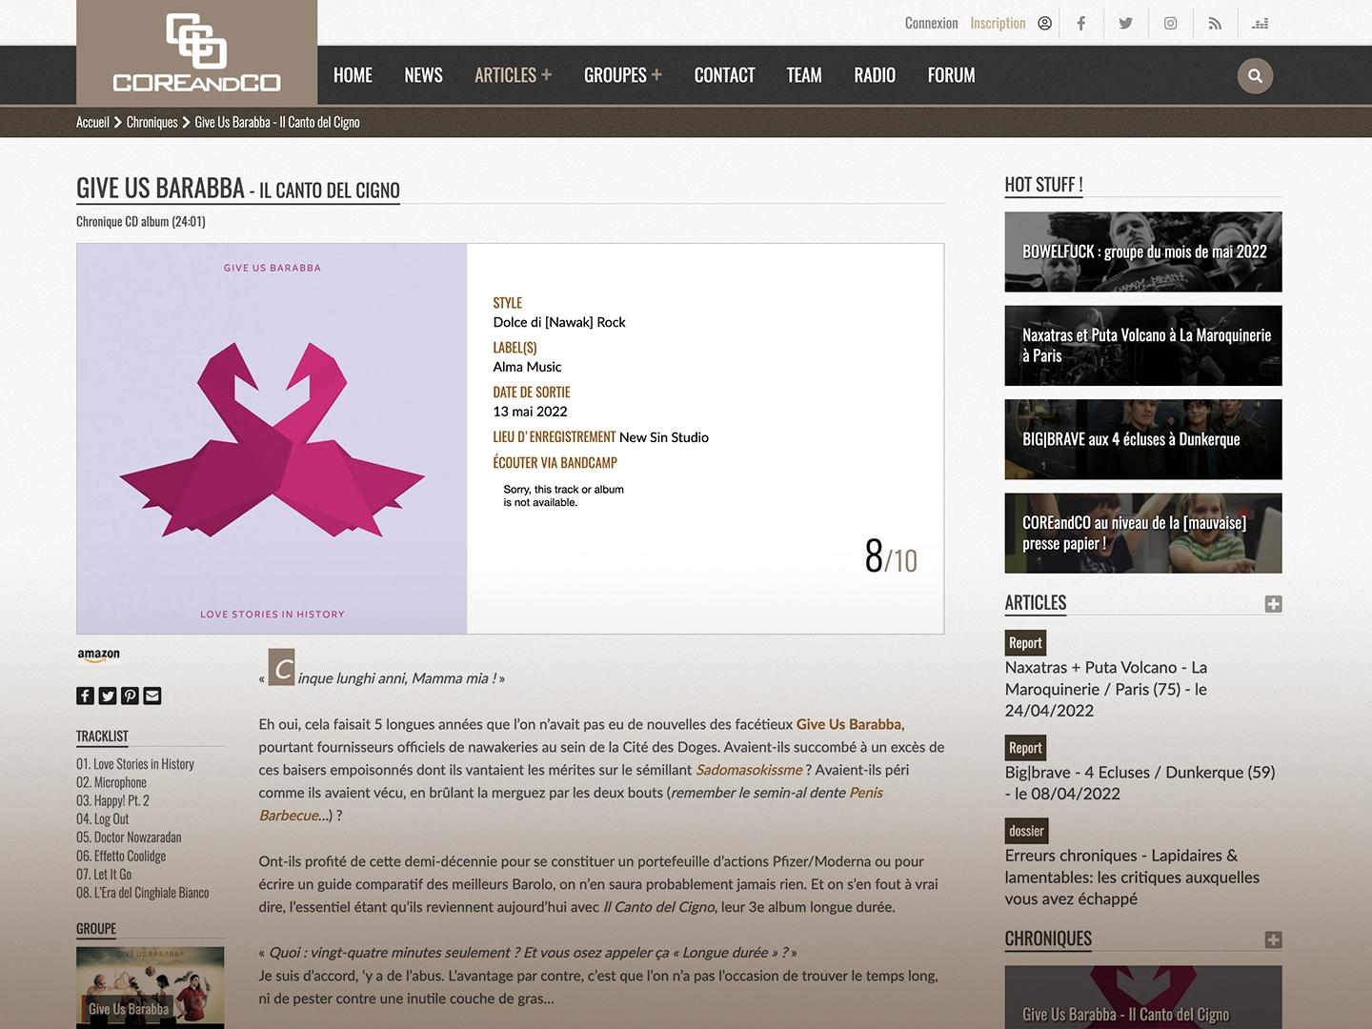
Task: Click the Alma Music label name
Action: point(527,367)
